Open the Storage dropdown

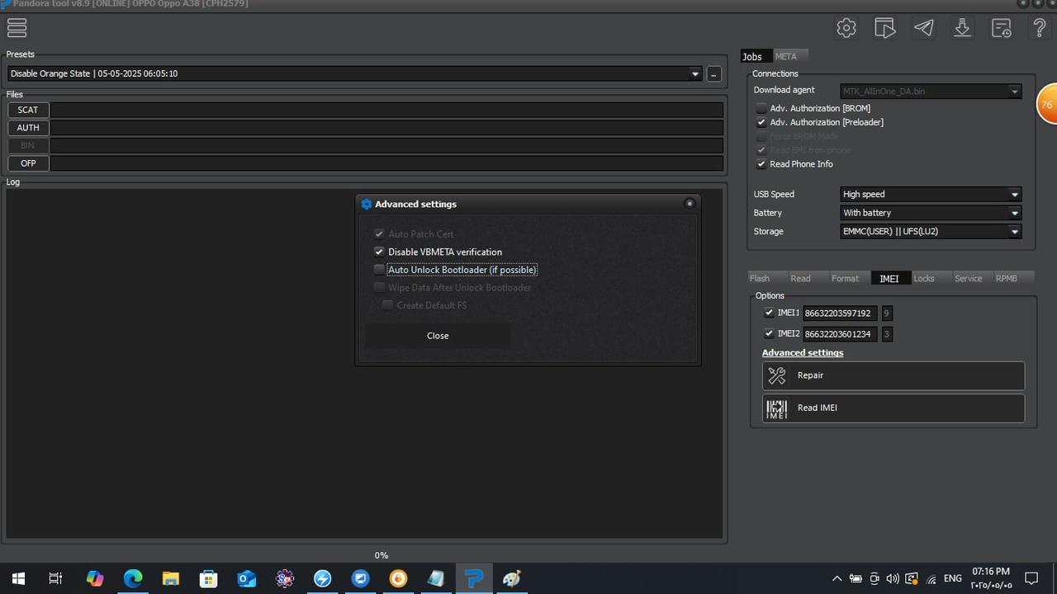coord(931,232)
